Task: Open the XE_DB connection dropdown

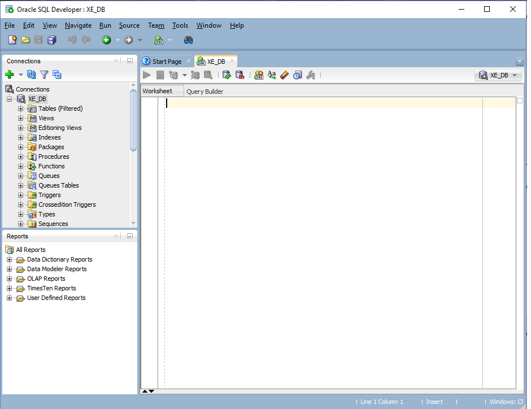Action: tap(498, 75)
